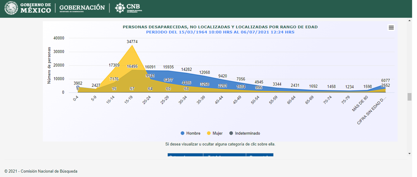Toggle the Indeterminado legend item
Image resolution: width=417 pixels, height=177 pixels.
tap(244, 133)
